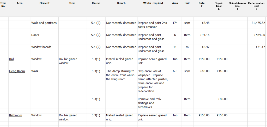The height and width of the screenshot is (127, 267).
Task: Select the "Reinstatement Cost £" column header
Action: [238, 6]
